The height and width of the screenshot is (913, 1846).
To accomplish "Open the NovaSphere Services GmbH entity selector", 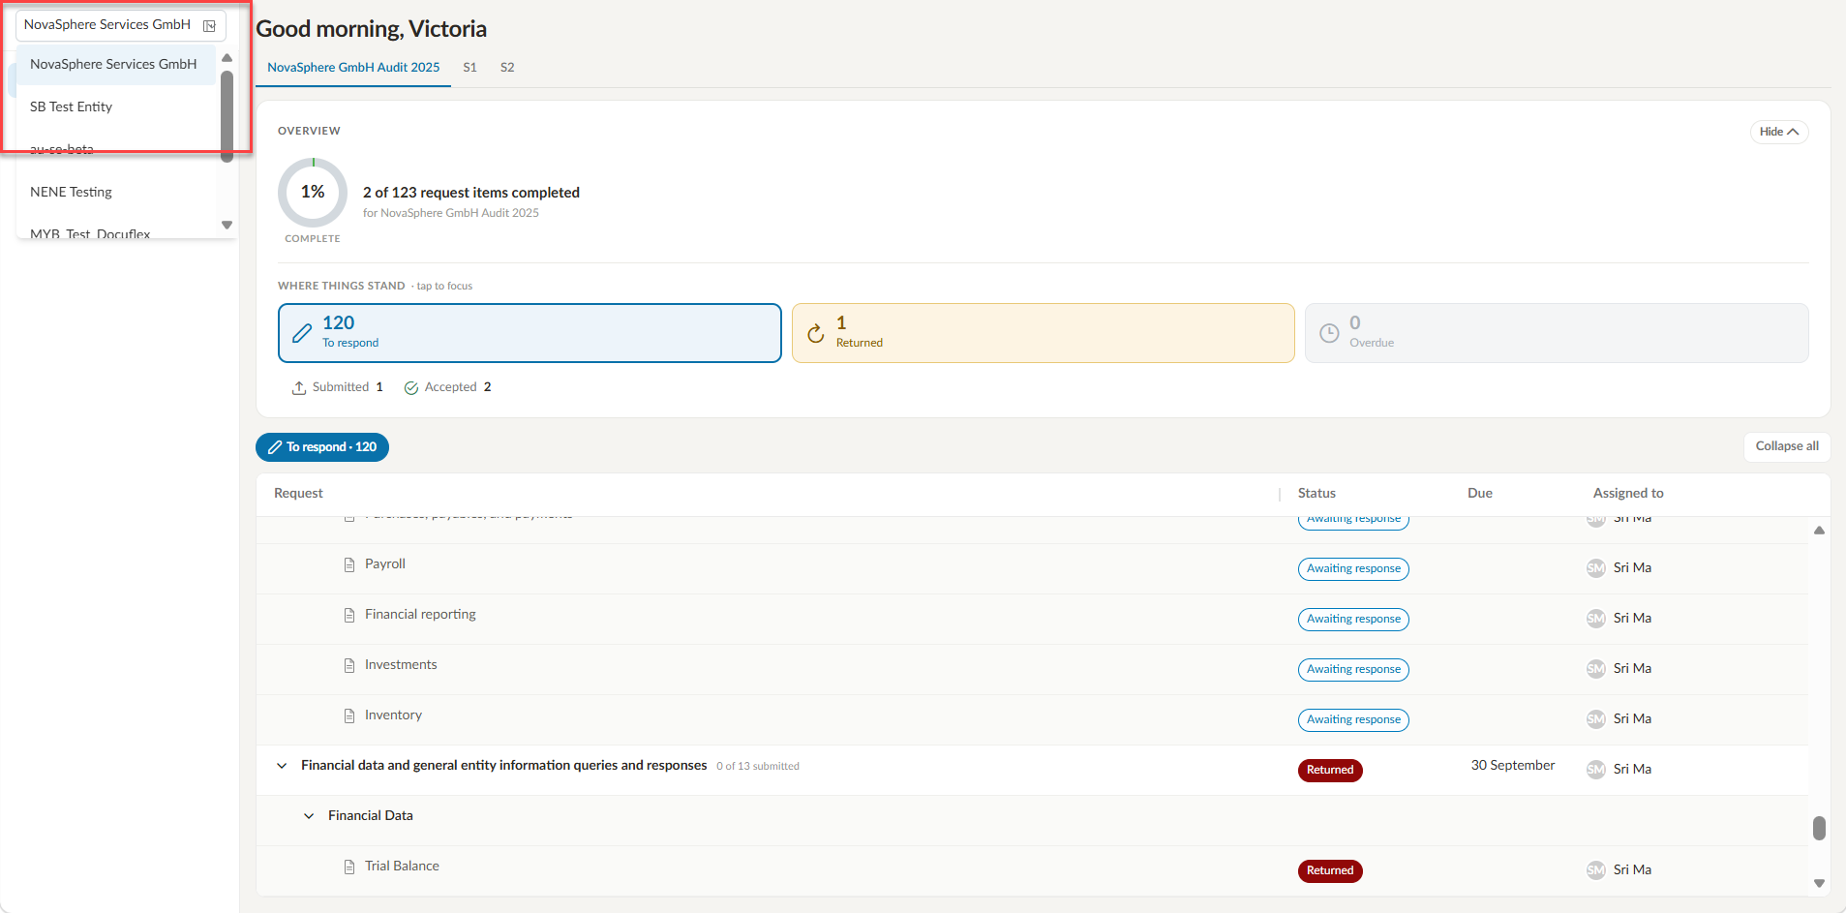I will 120,25.
